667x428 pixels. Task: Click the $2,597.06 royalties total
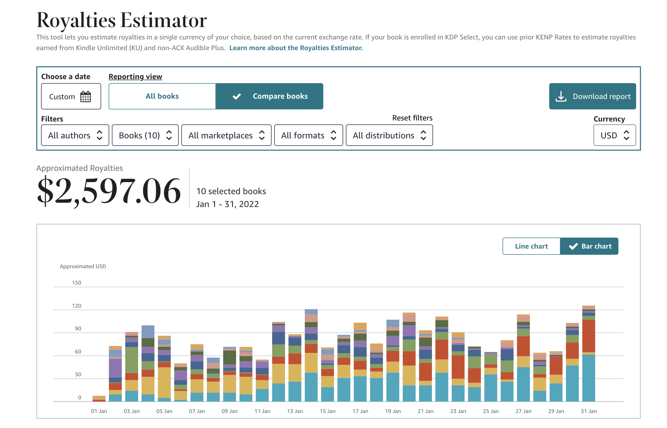(x=109, y=191)
